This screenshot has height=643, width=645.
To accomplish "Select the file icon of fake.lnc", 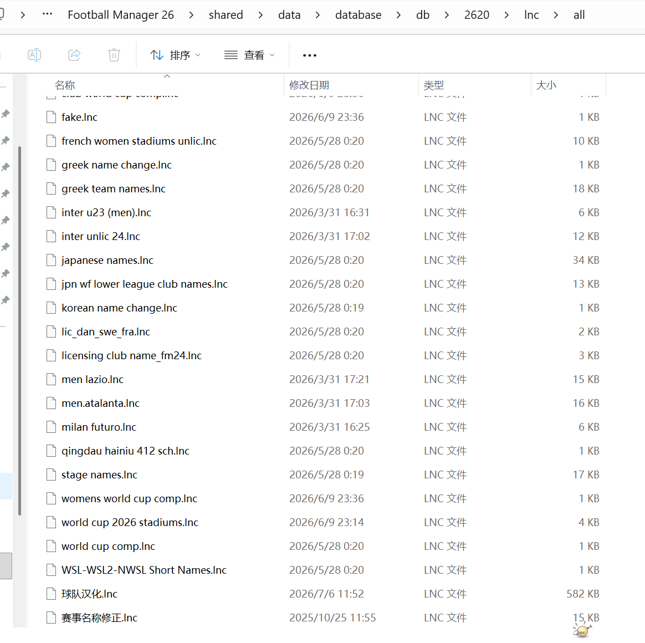I will [51, 118].
